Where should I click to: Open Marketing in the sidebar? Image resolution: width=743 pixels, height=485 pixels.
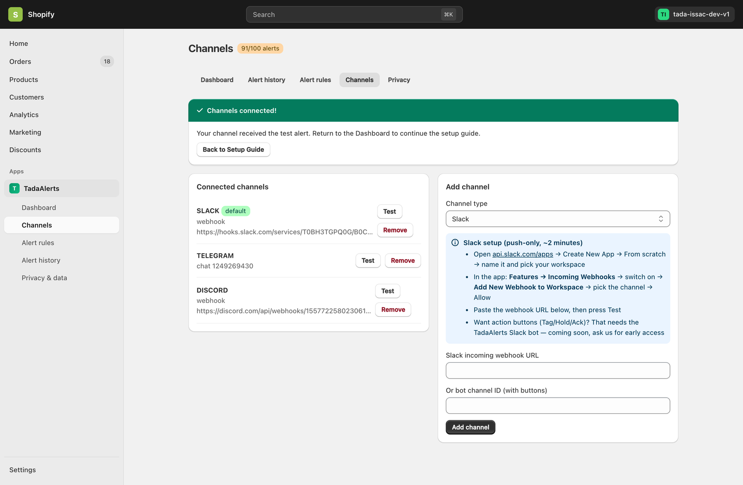click(61, 132)
